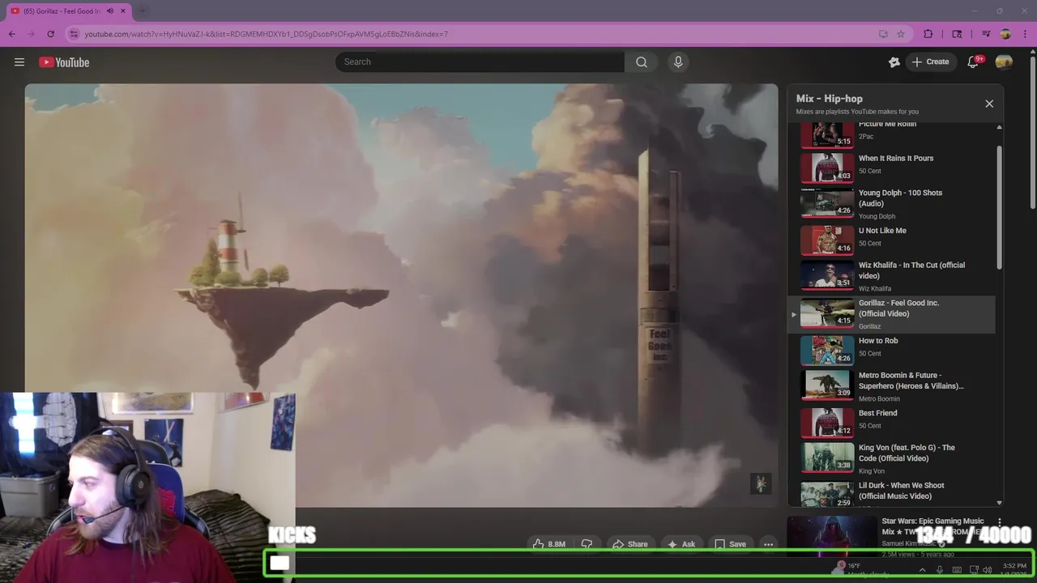Open the Chrome extensions puzzle menu
The image size is (1037, 583).
[x=928, y=34]
